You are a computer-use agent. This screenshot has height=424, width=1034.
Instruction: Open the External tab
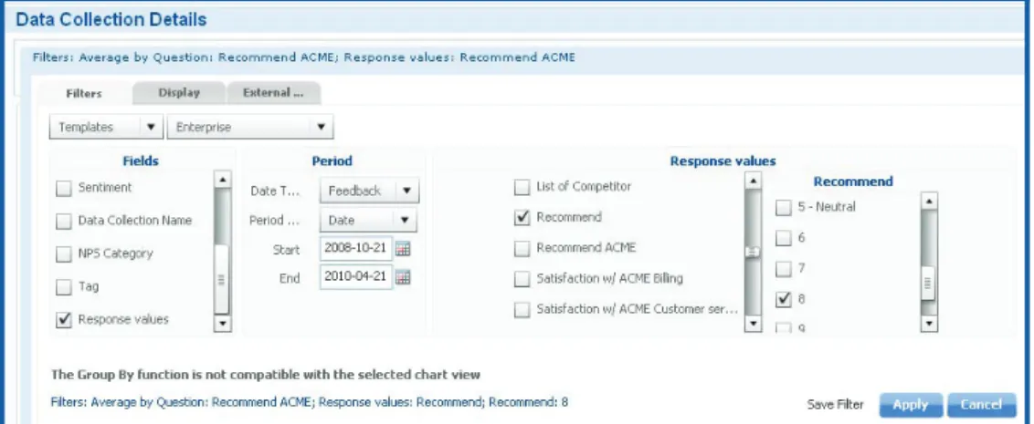point(273,93)
